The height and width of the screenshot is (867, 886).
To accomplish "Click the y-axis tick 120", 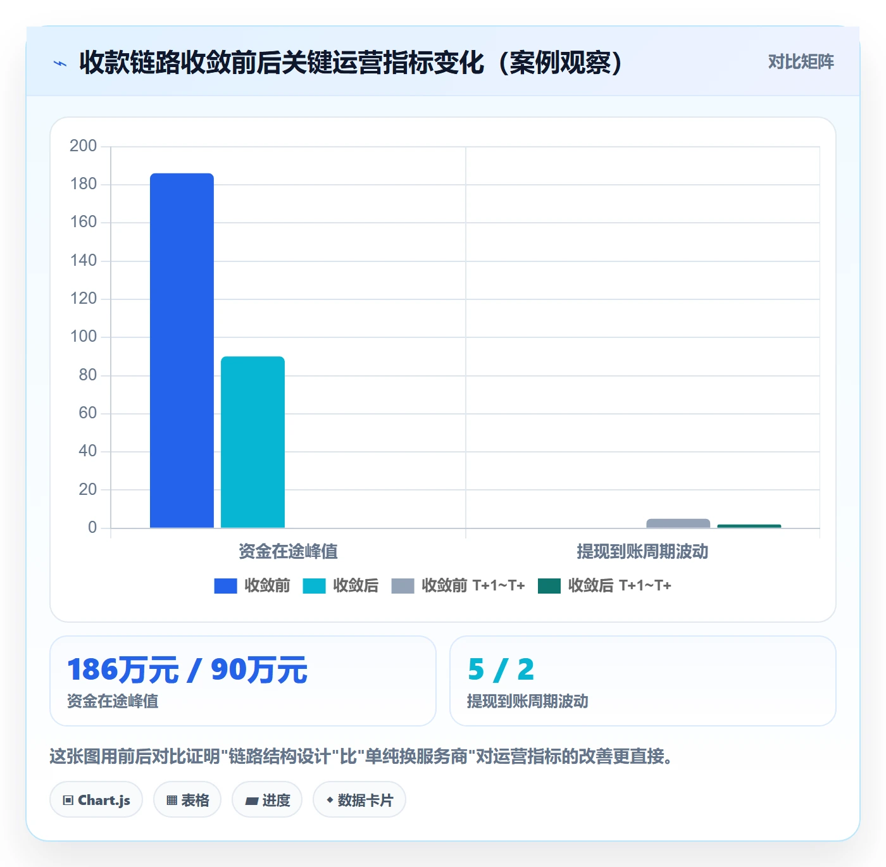I will tap(83, 299).
